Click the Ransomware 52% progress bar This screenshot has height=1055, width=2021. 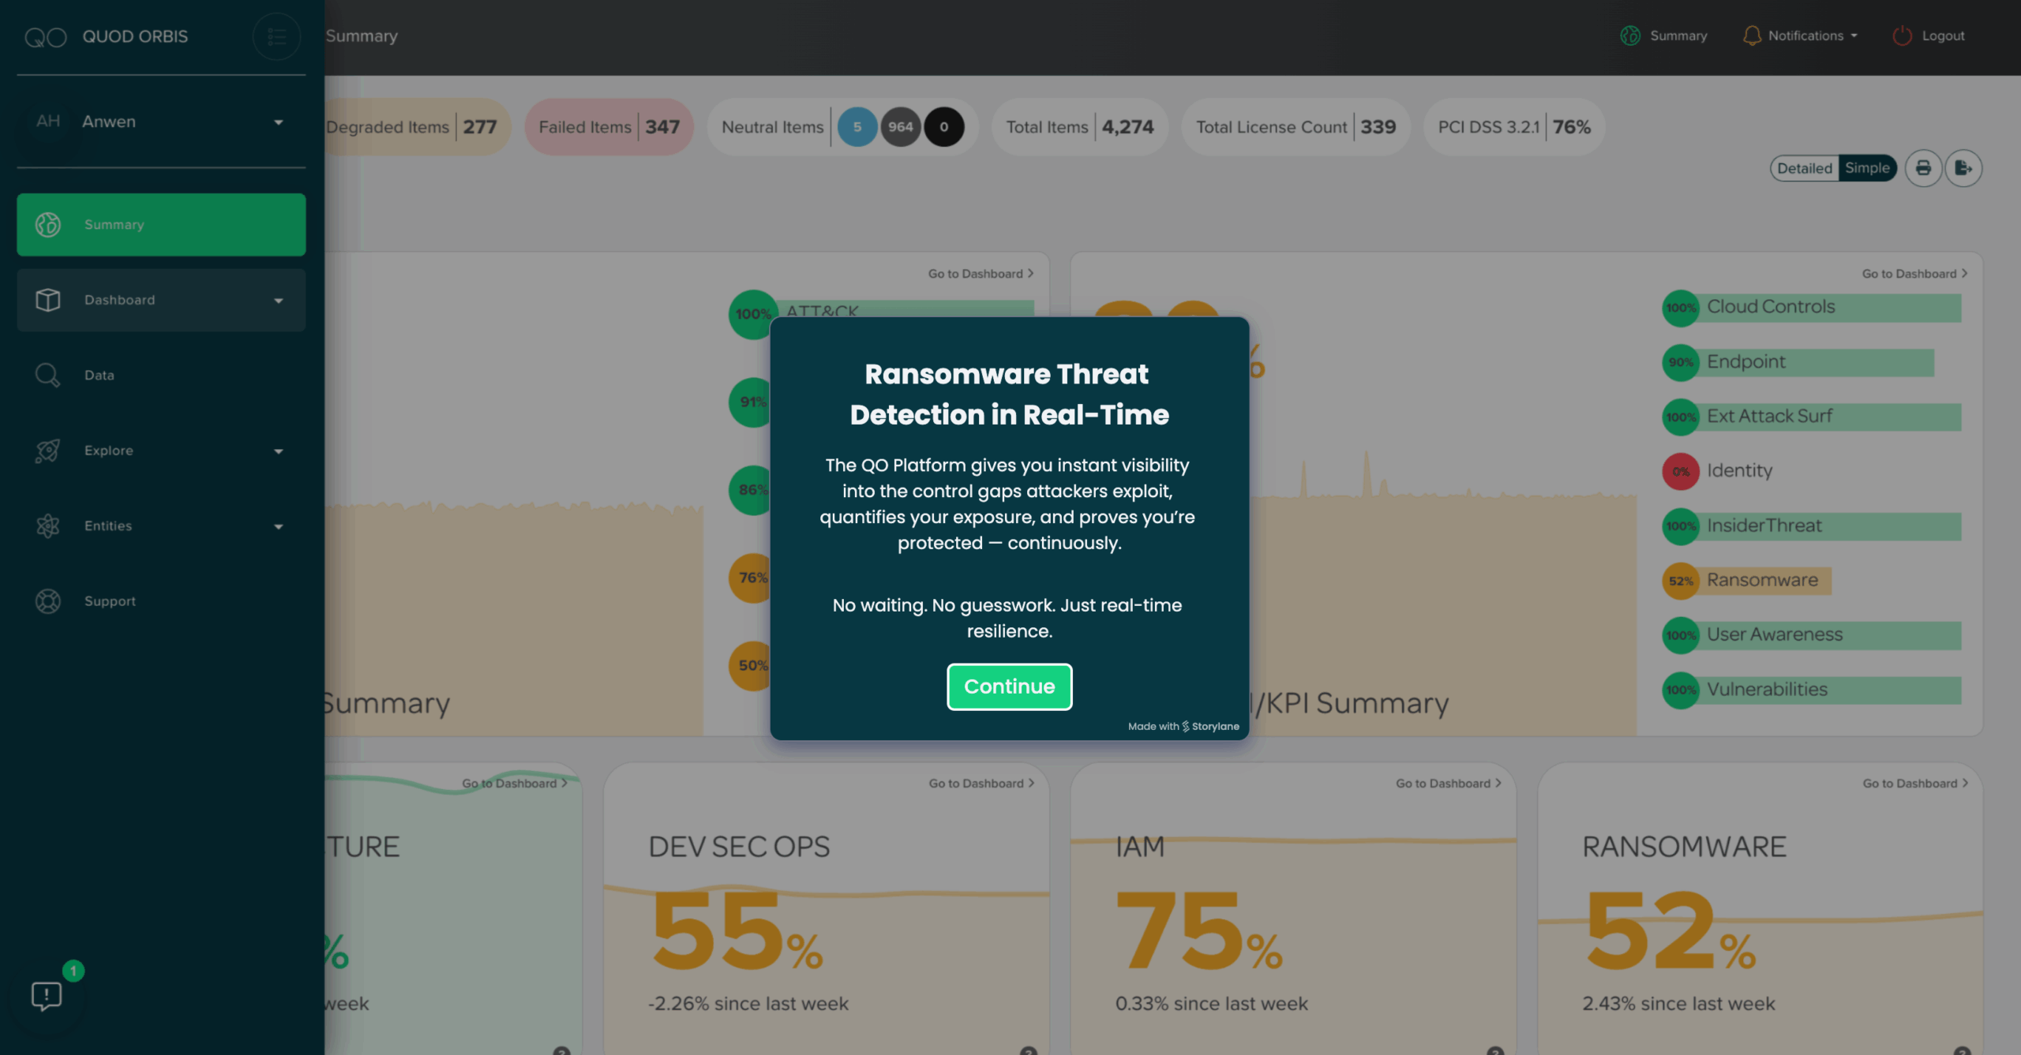(1760, 581)
